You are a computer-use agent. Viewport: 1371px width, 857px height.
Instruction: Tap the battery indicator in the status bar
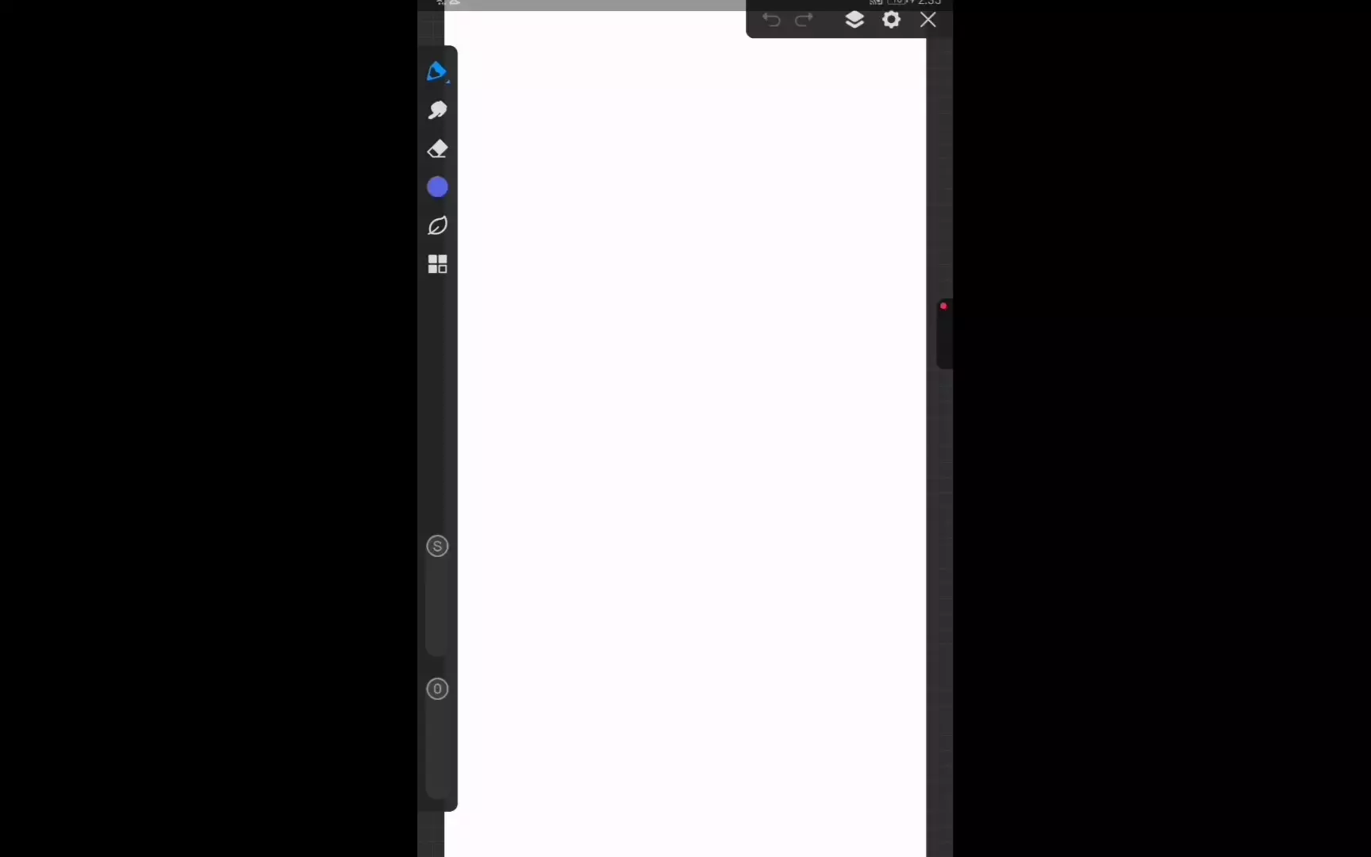897,2
